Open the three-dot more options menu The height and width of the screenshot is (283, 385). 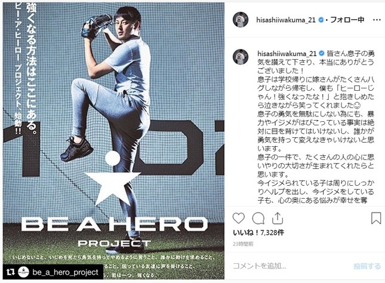click(x=377, y=20)
